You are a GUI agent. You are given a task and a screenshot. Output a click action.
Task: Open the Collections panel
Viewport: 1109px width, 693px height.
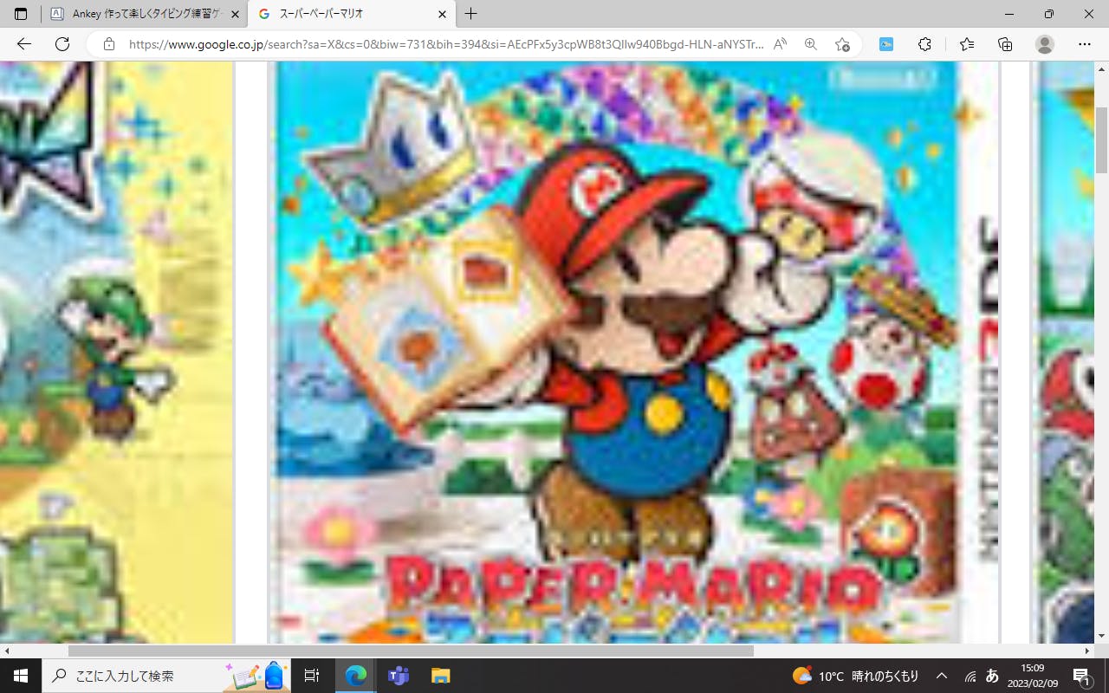click(x=1005, y=44)
